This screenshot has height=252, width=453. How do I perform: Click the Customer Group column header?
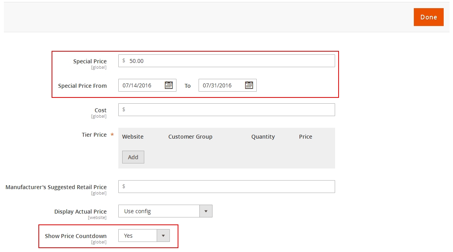pyautogui.click(x=190, y=137)
